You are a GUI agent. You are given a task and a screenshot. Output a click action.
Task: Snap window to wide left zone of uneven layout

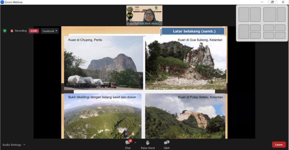pos(270,15)
